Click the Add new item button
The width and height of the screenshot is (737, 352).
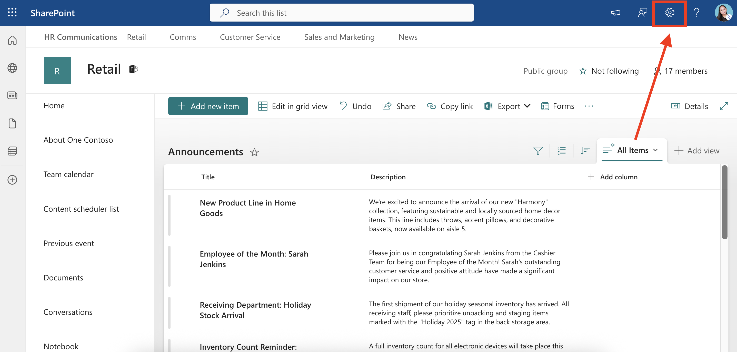(208, 106)
